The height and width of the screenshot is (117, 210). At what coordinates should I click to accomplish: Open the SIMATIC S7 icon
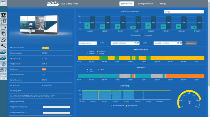click(x=3, y=77)
